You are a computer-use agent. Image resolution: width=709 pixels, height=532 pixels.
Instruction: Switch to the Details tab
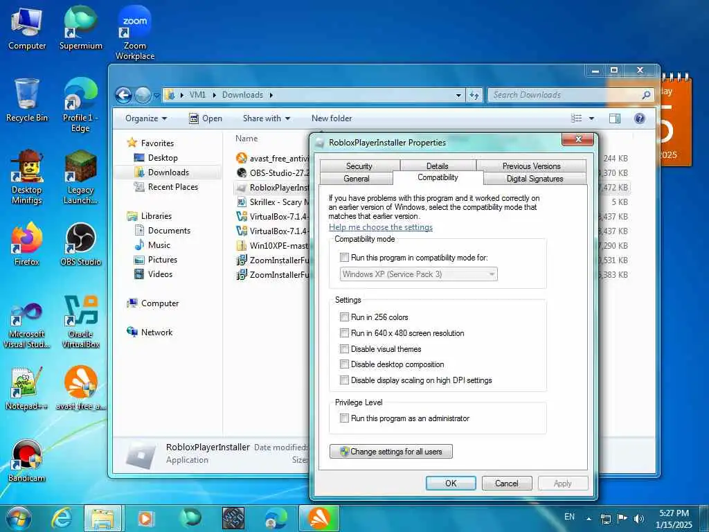click(x=438, y=166)
